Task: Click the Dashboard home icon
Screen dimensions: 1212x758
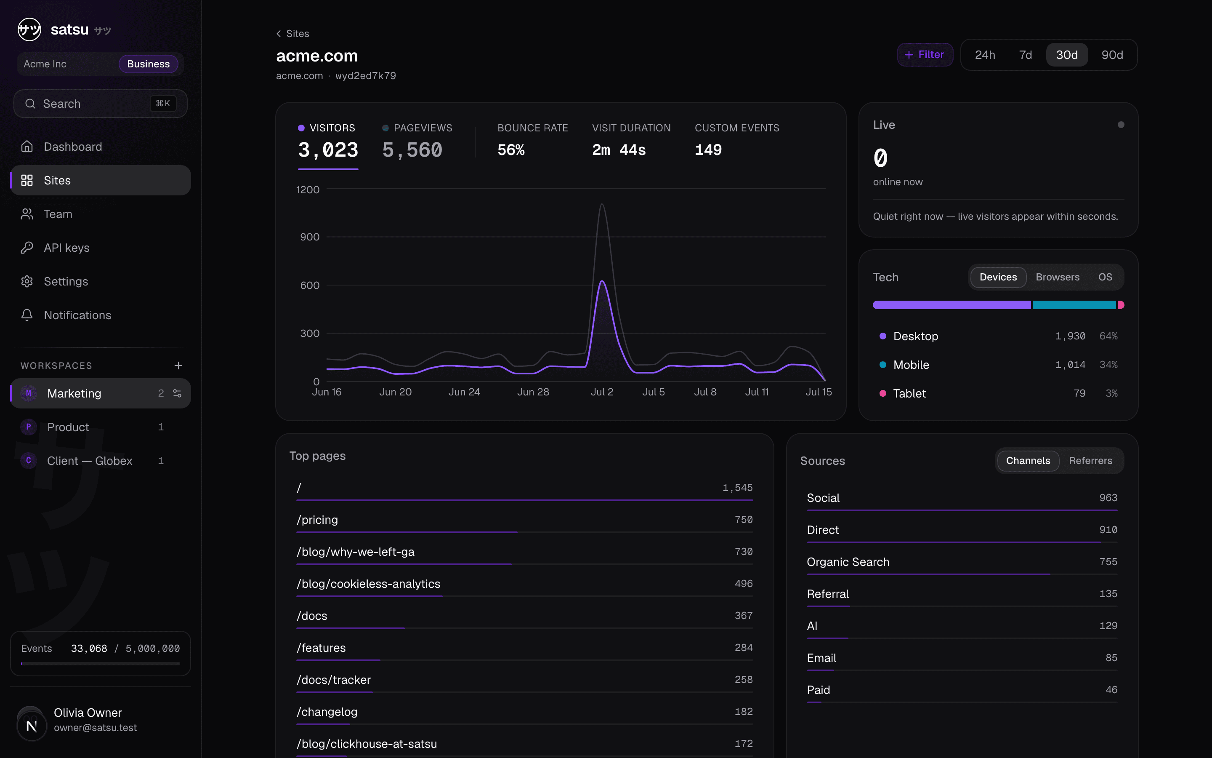Action: (x=27, y=147)
